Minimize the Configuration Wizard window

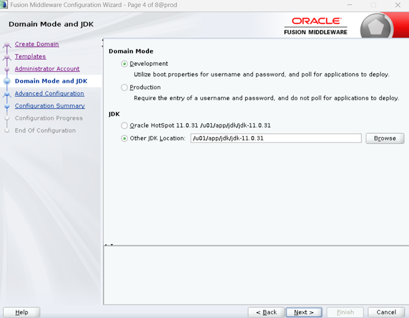(350, 5)
